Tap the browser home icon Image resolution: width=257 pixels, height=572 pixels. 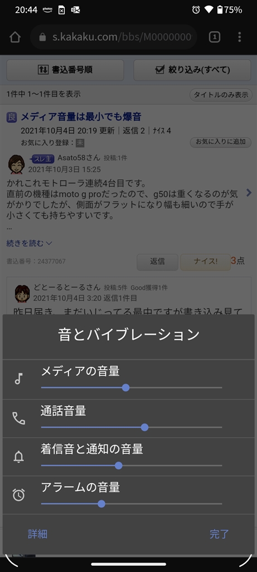[15, 37]
